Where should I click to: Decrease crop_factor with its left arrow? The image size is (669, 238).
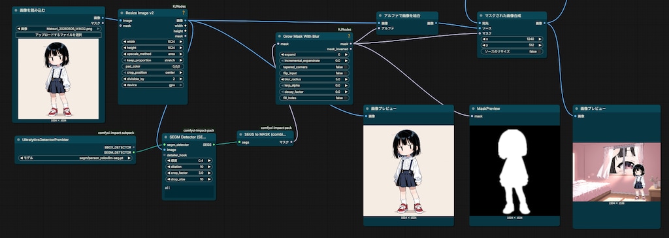coord(168,173)
